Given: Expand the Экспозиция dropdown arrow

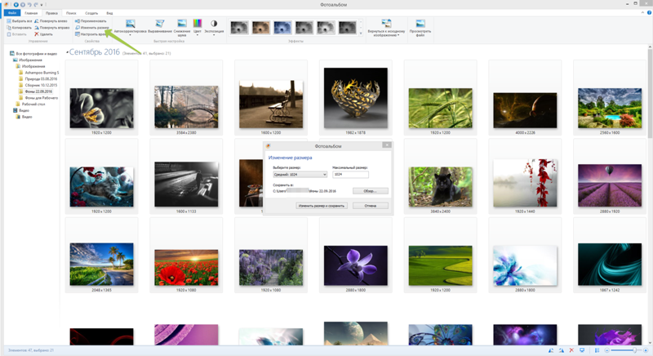Looking at the screenshot, I should 214,35.
